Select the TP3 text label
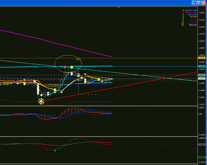Screen dimensions: 207x165 click(78, 60)
